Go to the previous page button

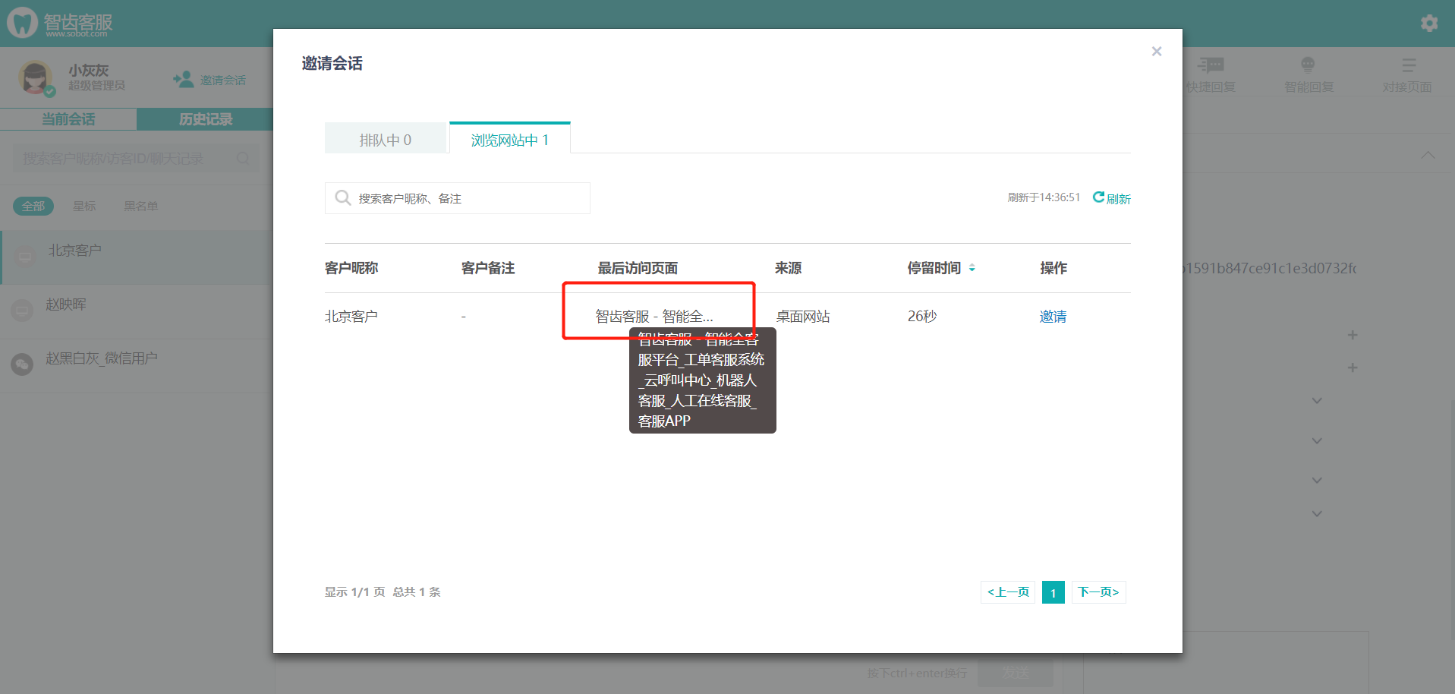(x=1008, y=592)
